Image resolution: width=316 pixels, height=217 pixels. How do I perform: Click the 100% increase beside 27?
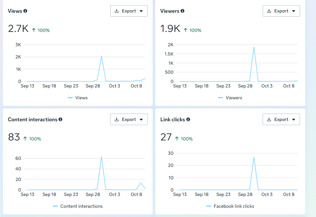point(184,139)
